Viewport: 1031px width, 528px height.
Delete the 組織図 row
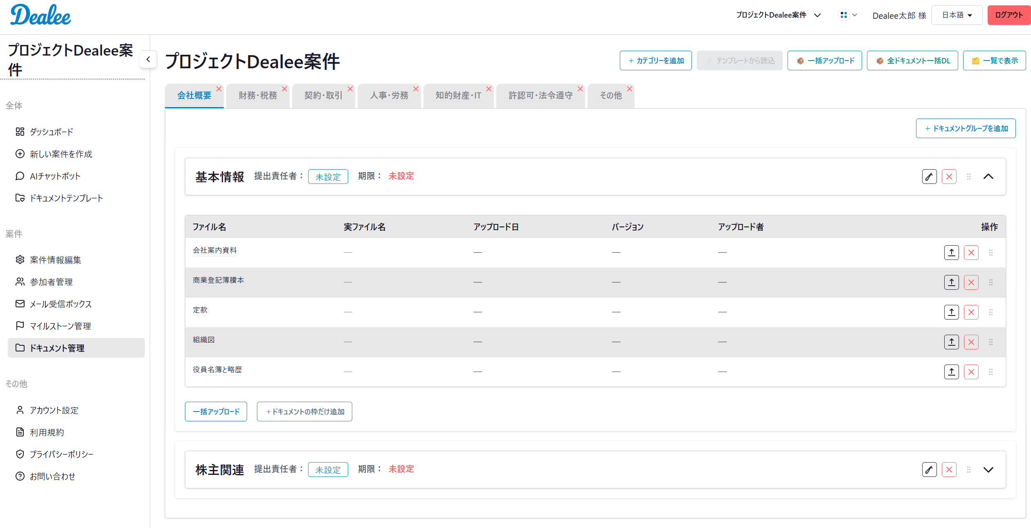971,342
